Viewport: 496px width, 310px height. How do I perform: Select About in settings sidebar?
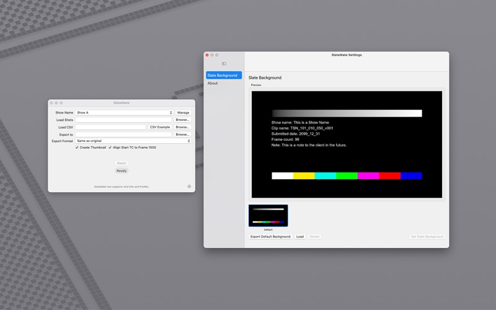point(213,83)
